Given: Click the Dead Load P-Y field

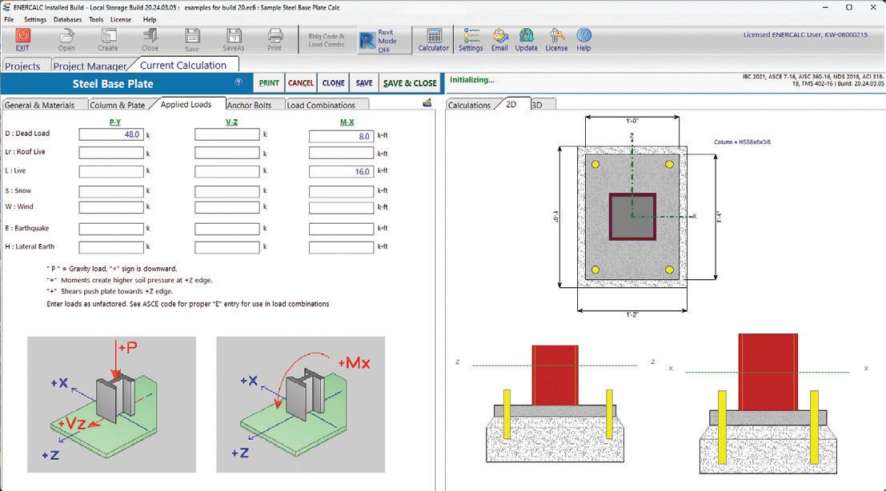Looking at the screenshot, I should [111, 135].
